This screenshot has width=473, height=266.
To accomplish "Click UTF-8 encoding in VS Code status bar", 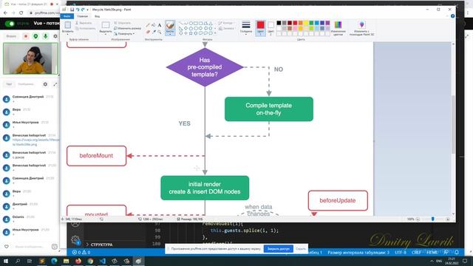I will [x=401, y=253].
